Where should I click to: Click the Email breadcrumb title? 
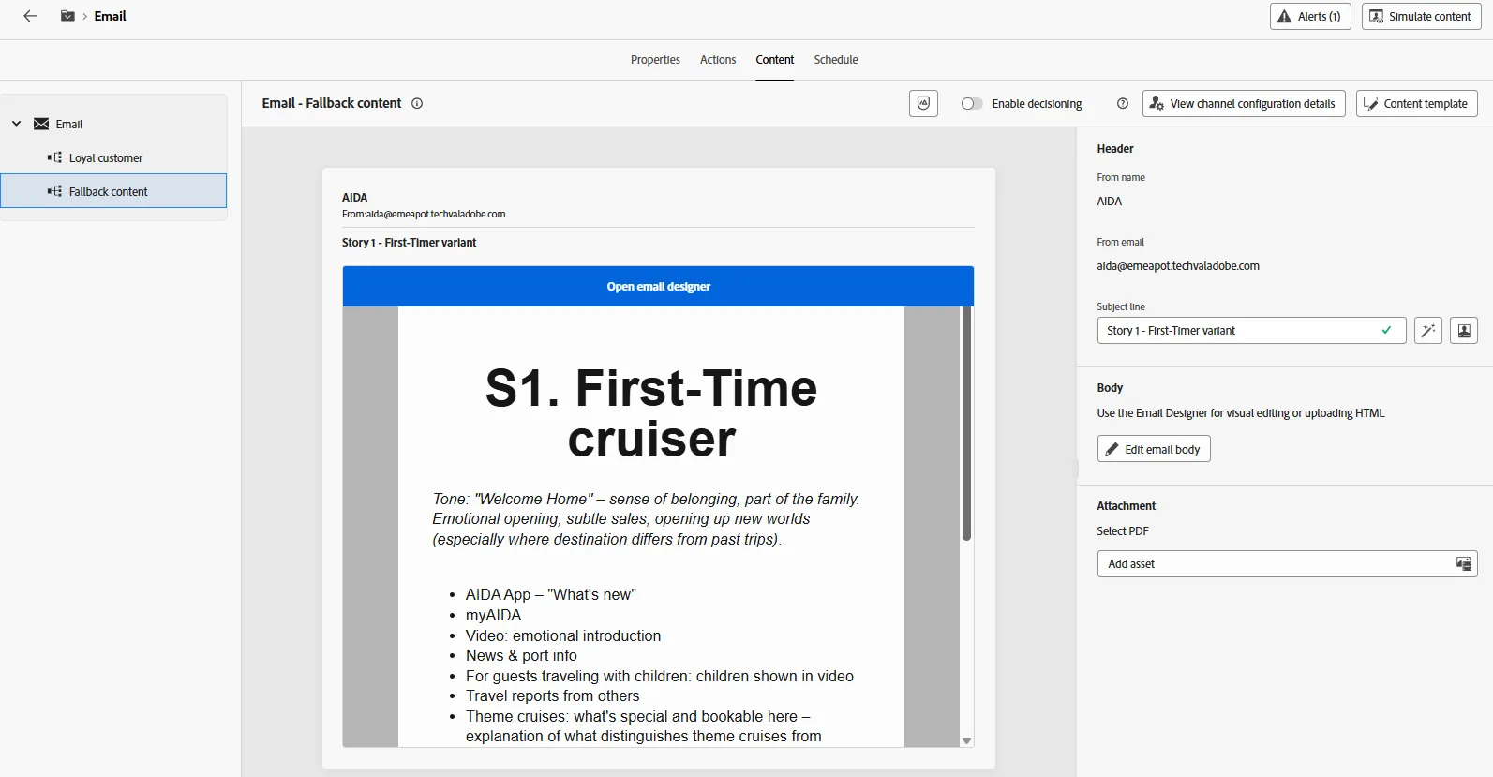[x=110, y=16]
